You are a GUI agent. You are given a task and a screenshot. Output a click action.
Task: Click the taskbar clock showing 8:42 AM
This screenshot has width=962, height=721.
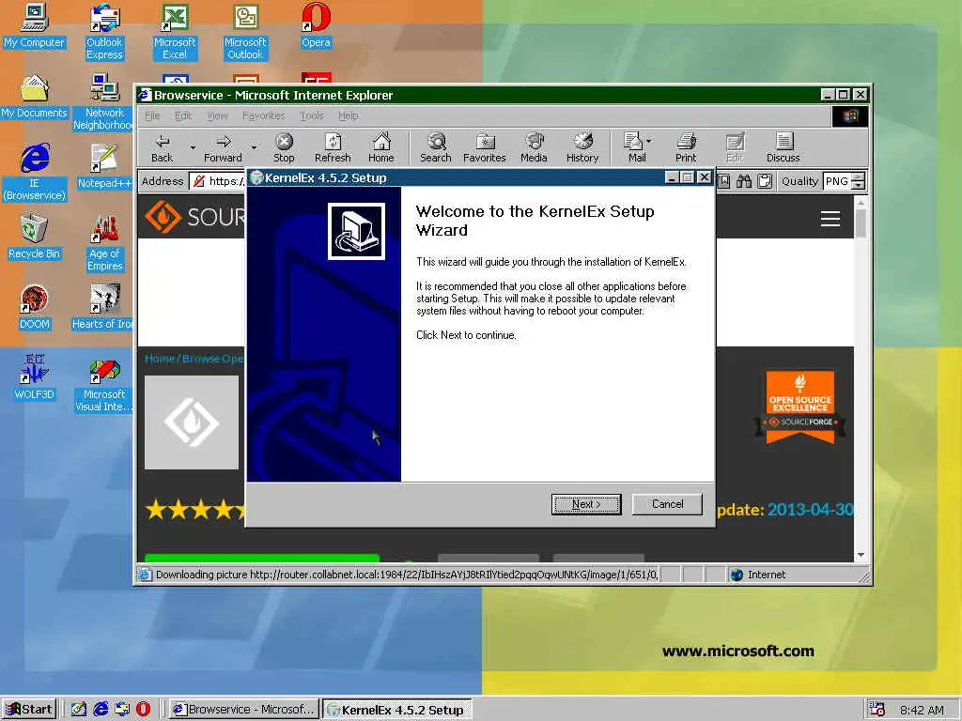(921, 710)
